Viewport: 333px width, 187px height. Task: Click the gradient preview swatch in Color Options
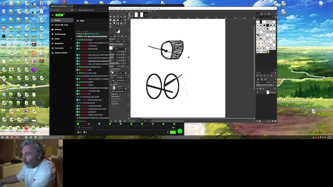click(113, 88)
